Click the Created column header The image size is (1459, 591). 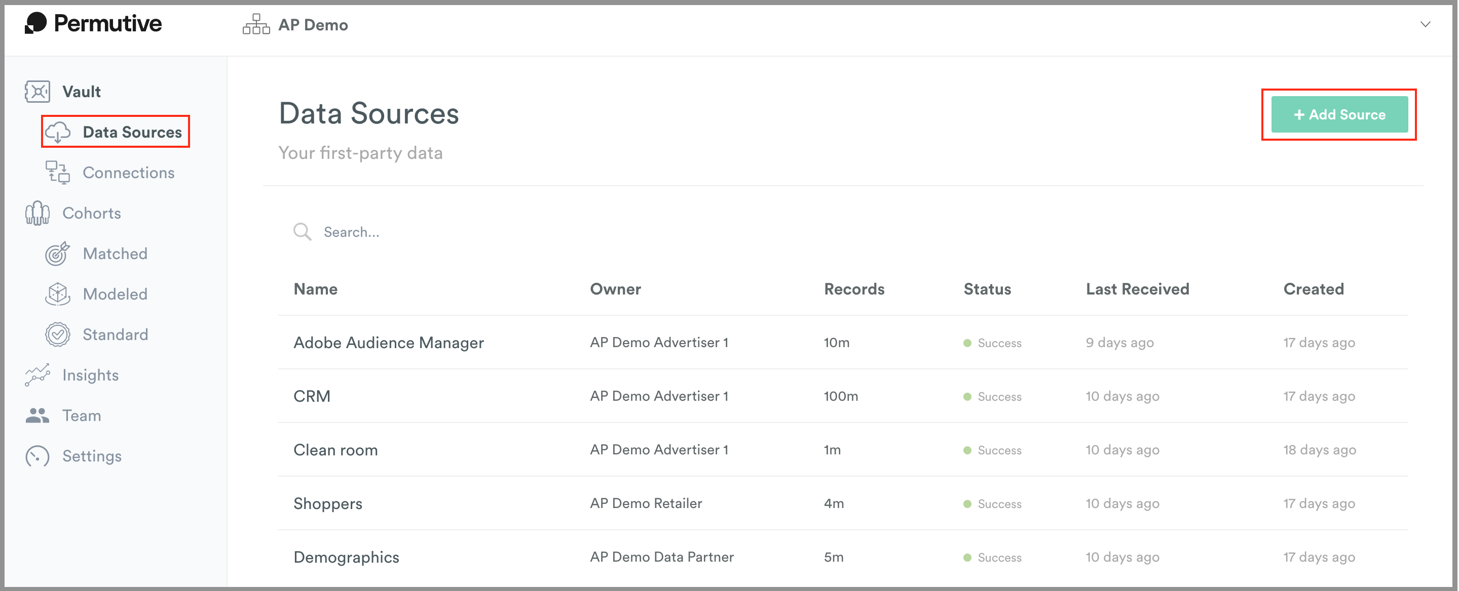1314,289
